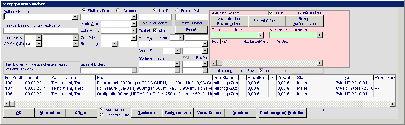
Task: Click the letzter Monat button
Action: click(192, 23)
